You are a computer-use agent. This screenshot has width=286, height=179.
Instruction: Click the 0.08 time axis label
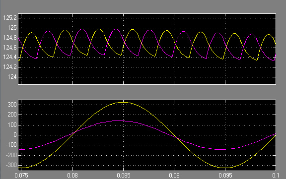tap(72, 176)
